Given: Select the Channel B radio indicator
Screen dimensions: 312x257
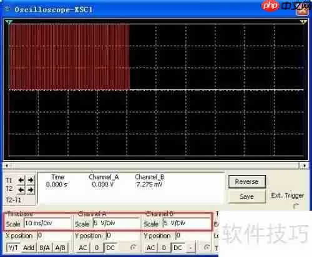Looking at the screenshot, I should tap(207, 248).
